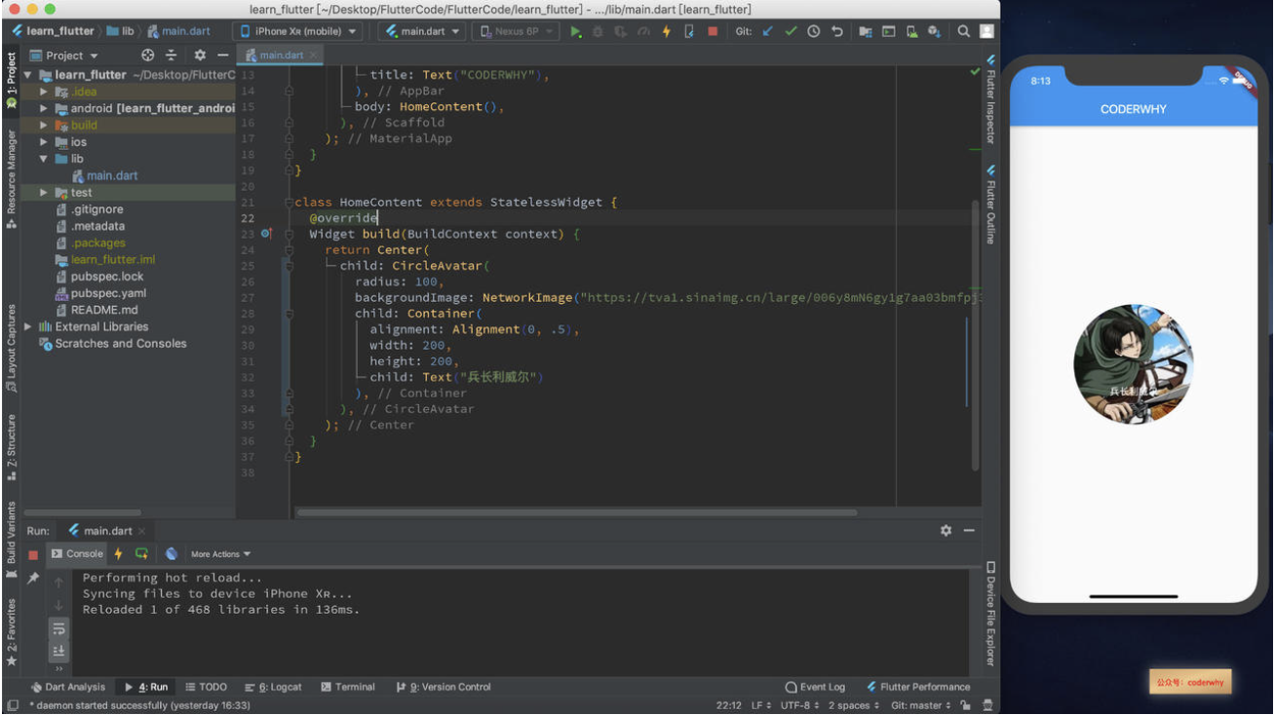Commit changes with the Git checkmark
The height and width of the screenshot is (715, 1275).
click(791, 31)
